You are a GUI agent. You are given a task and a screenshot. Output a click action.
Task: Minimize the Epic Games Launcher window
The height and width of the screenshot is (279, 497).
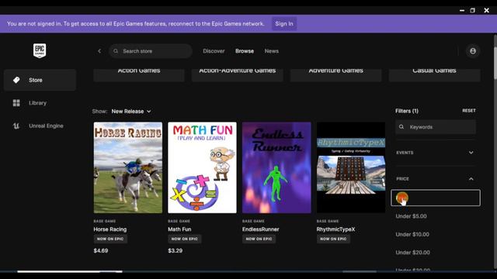click(x=462, y=10)
